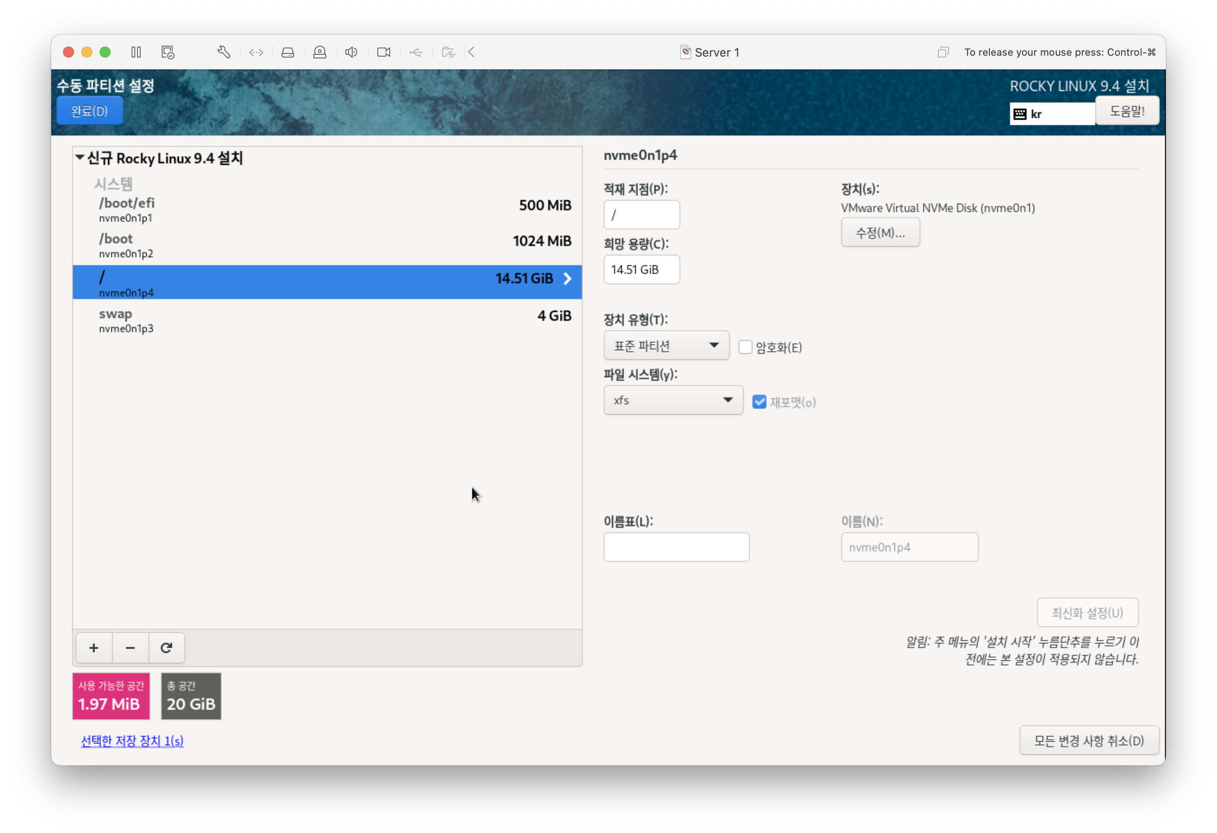The width and height of the screenshot is (1217, 833).
Task: Pause the virtual machine
Action: 136,53
